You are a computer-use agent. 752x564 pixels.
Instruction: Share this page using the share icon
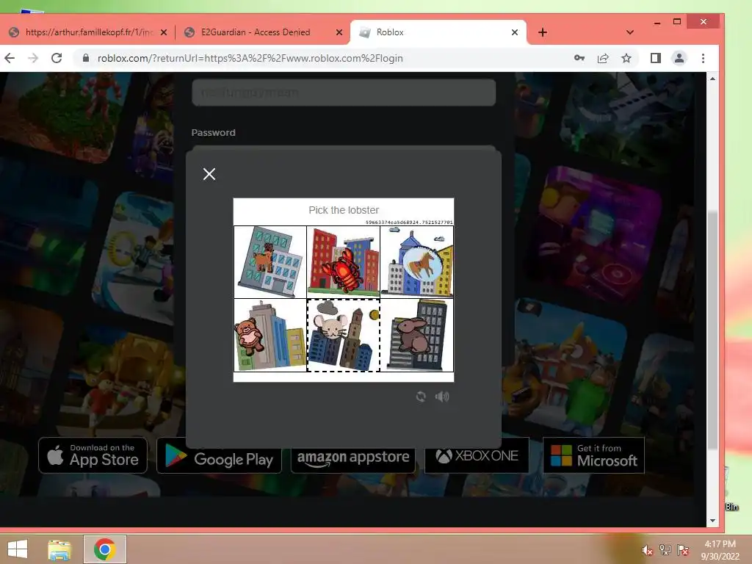[x=603, y=58]
